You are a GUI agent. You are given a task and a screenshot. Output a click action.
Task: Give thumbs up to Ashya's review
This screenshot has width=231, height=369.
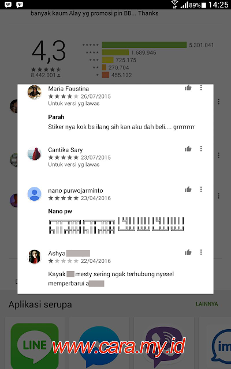[188, 253]
